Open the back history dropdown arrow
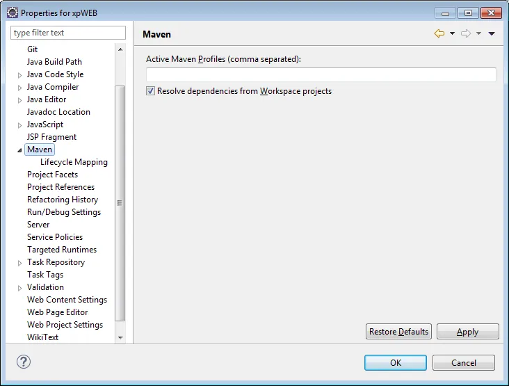The width and height of the screenshot is (509, 386). click(452, 33)
